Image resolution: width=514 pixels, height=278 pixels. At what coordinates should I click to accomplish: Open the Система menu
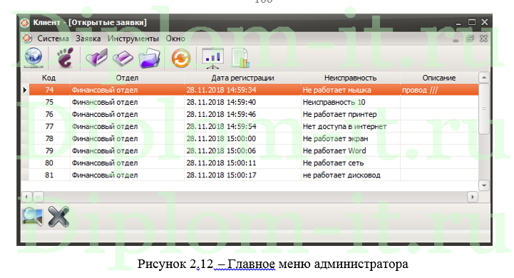(x=53, y=38)
